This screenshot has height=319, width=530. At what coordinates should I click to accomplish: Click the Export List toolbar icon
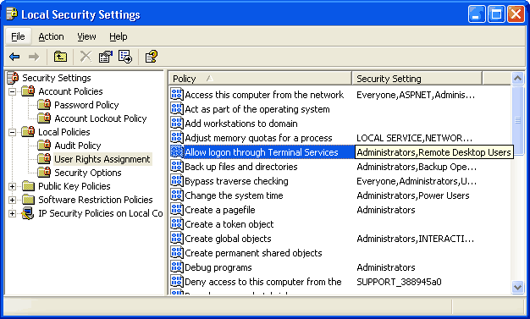[x=125, y=57]
